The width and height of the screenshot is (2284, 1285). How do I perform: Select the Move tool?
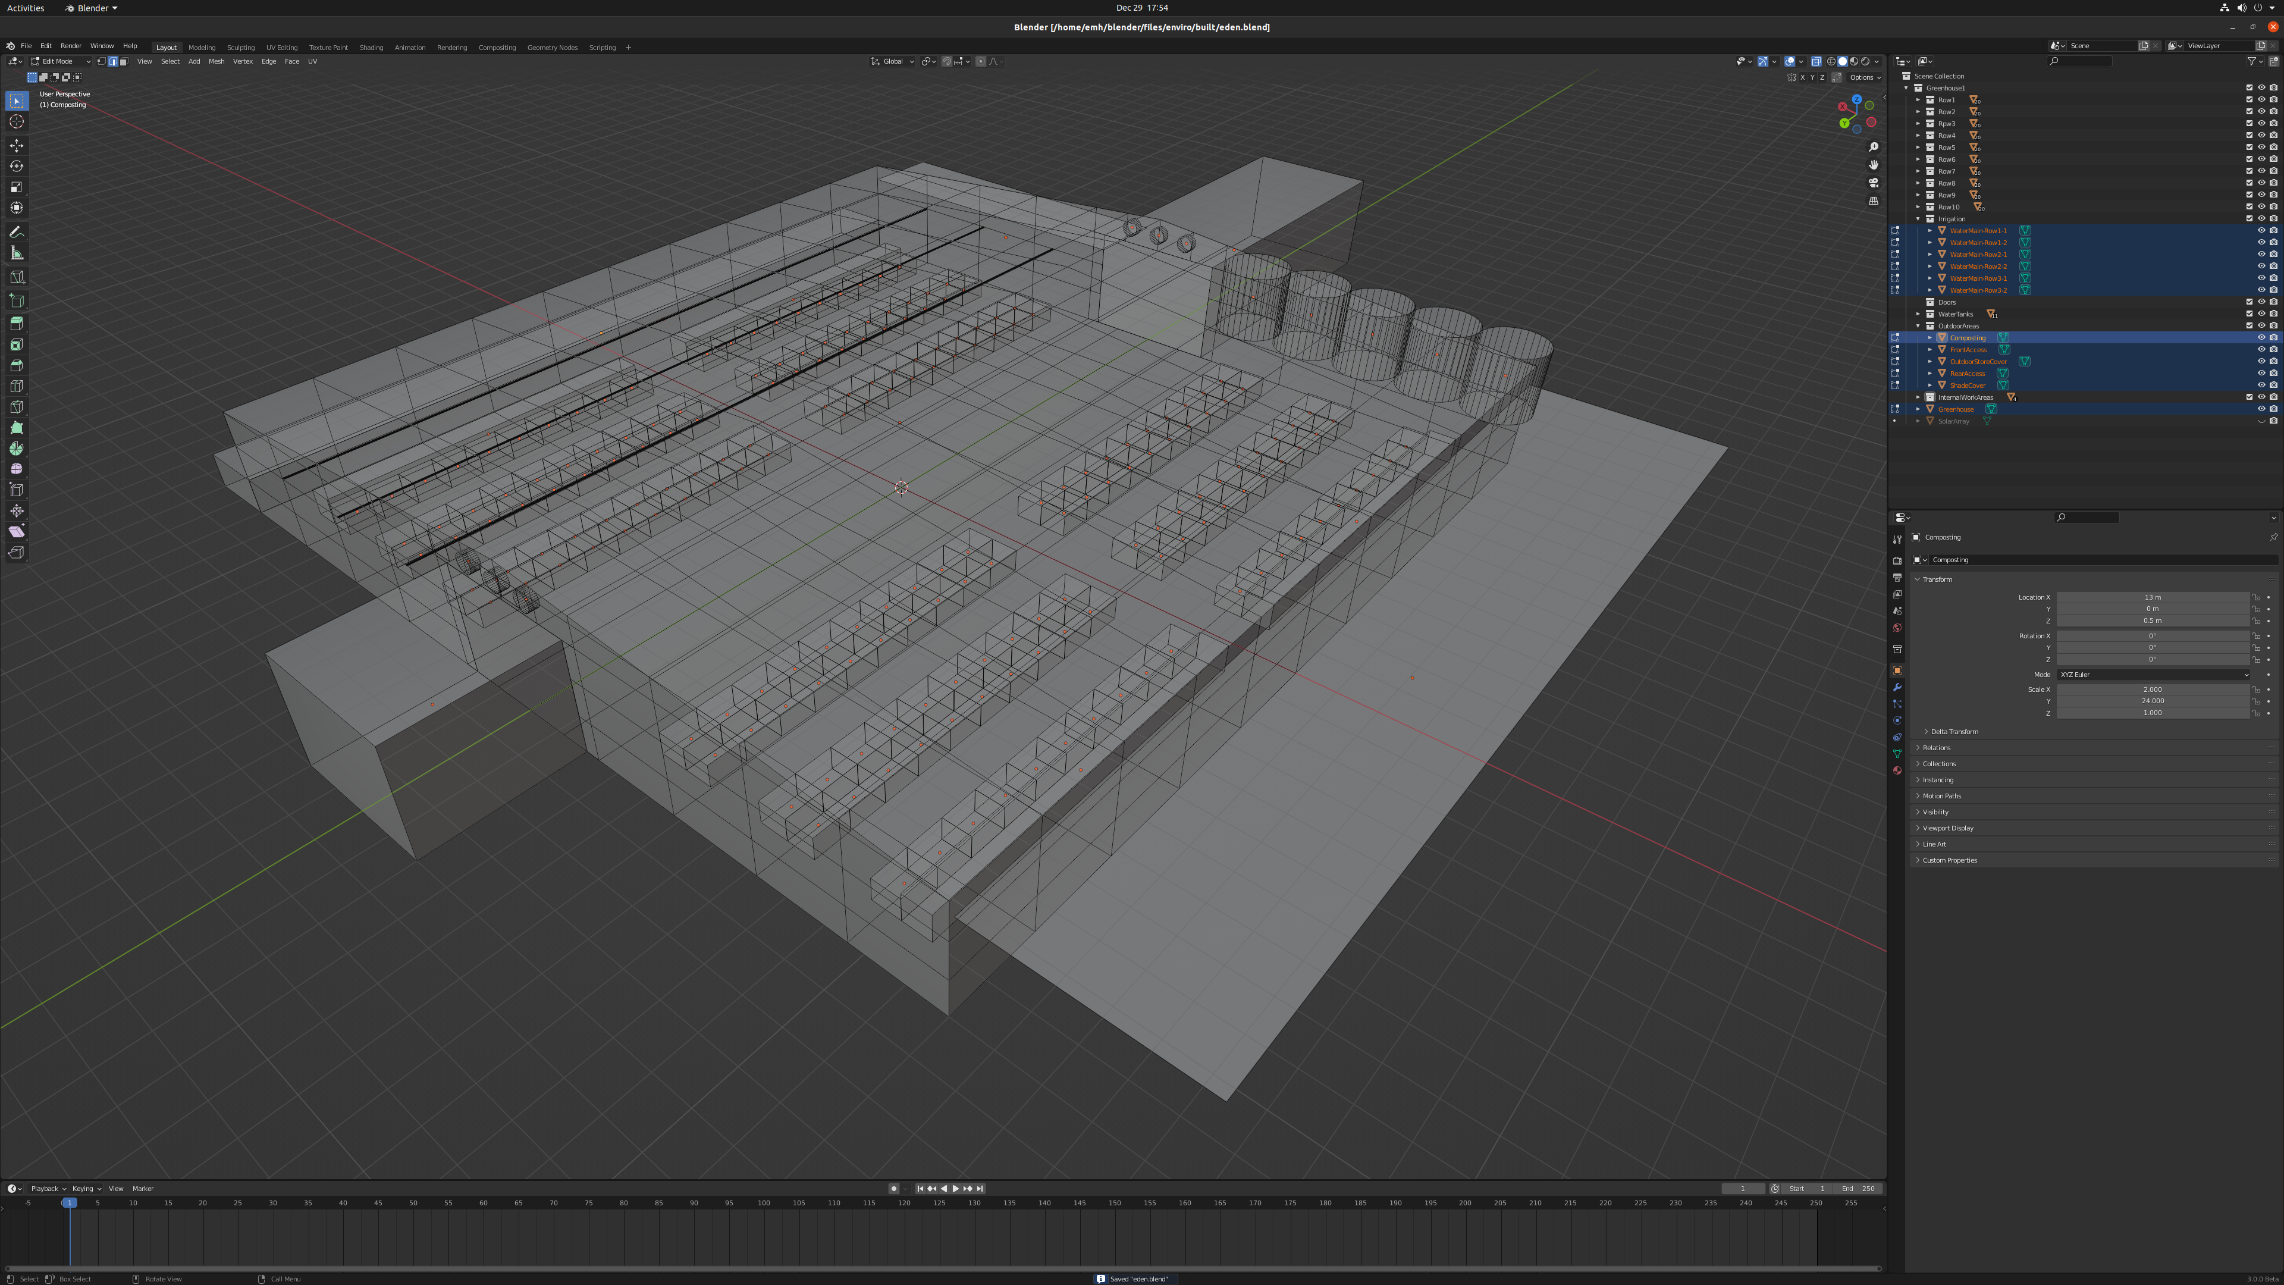[17, 145]
